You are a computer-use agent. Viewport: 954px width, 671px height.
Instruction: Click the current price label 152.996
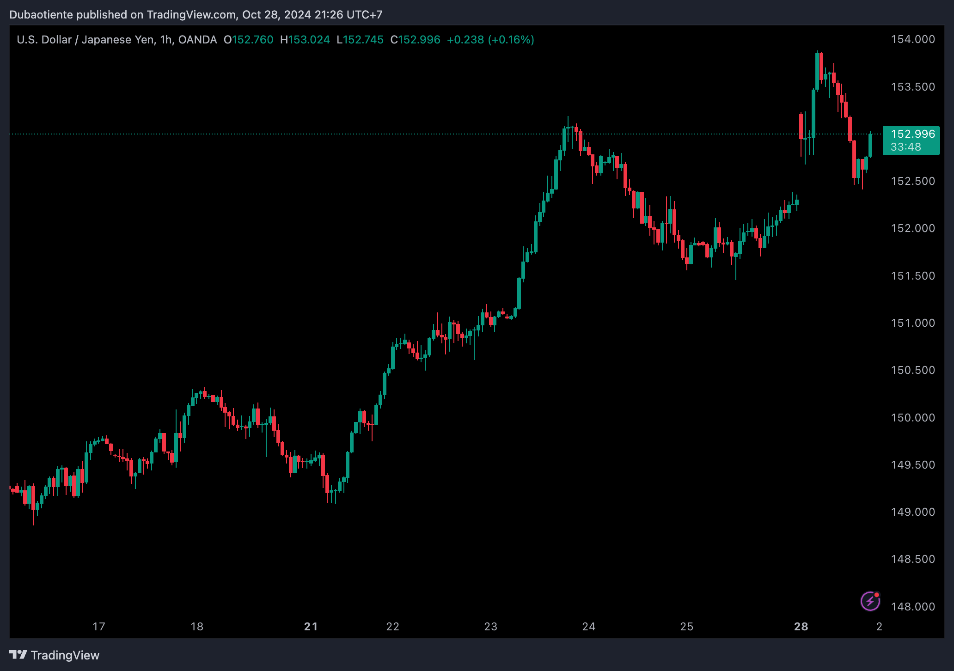[913, 134]
